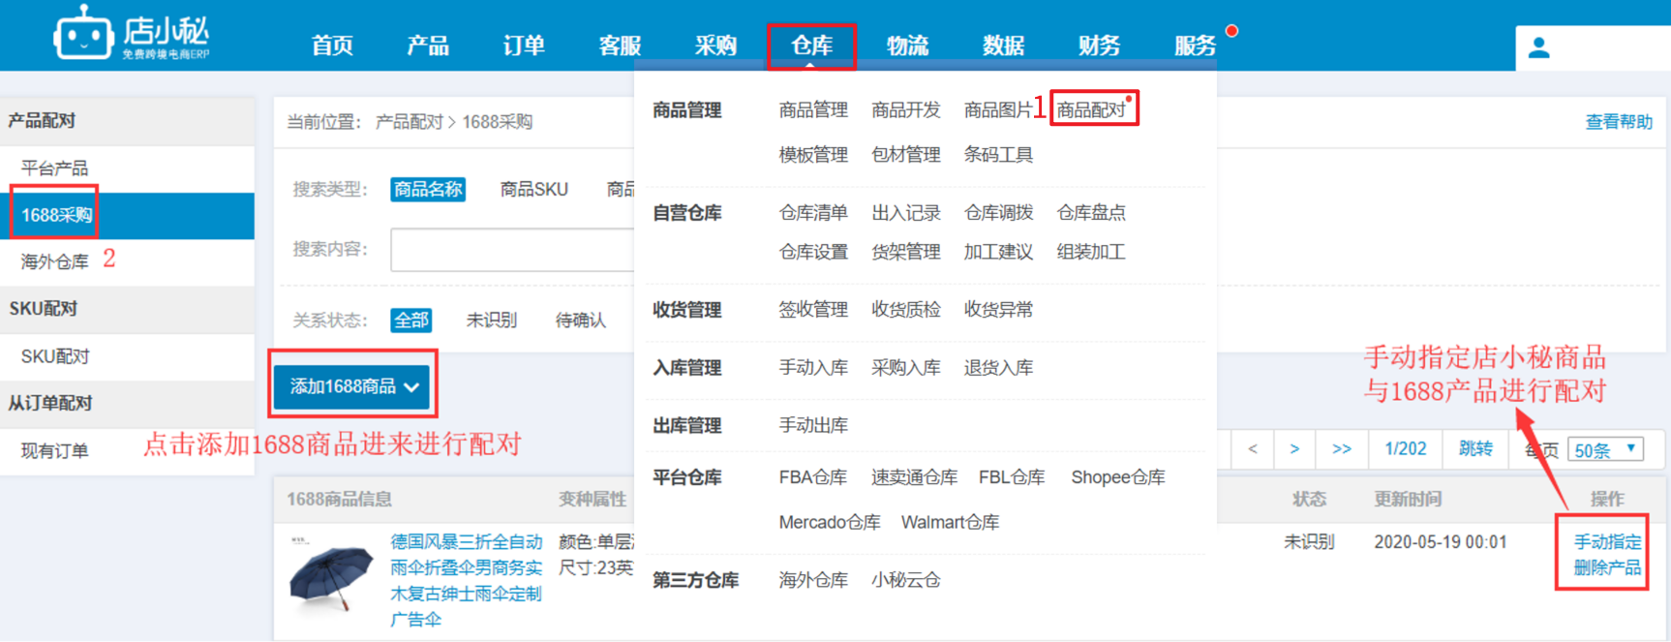This screenshot has width=1671, height=642.
Task: Open 收货异常 menu entry
Action: tap(998, 310)
